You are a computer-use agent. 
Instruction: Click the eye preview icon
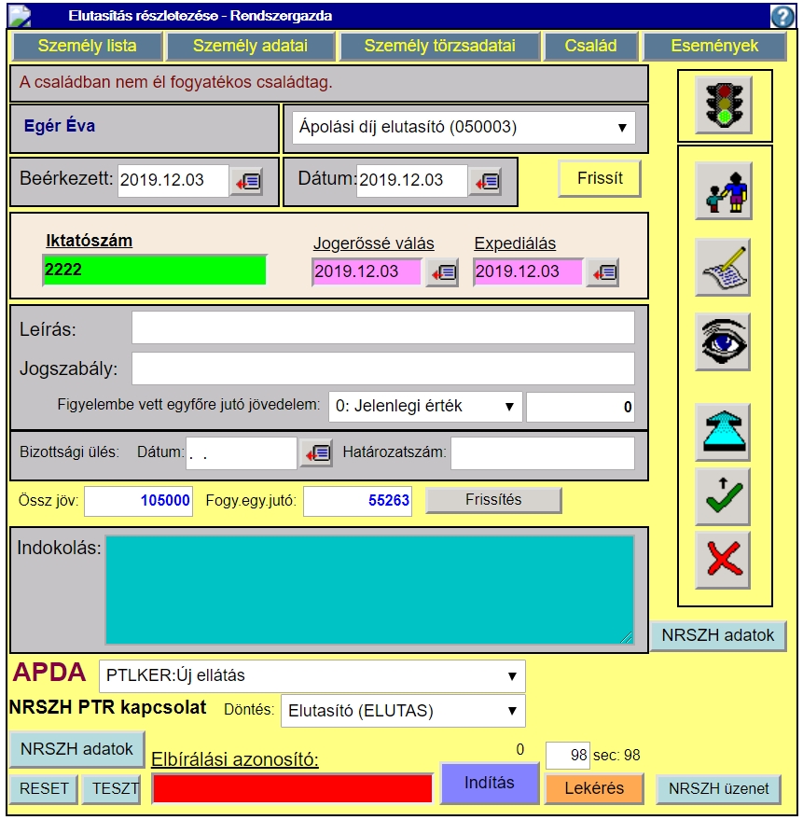[724, 341]
